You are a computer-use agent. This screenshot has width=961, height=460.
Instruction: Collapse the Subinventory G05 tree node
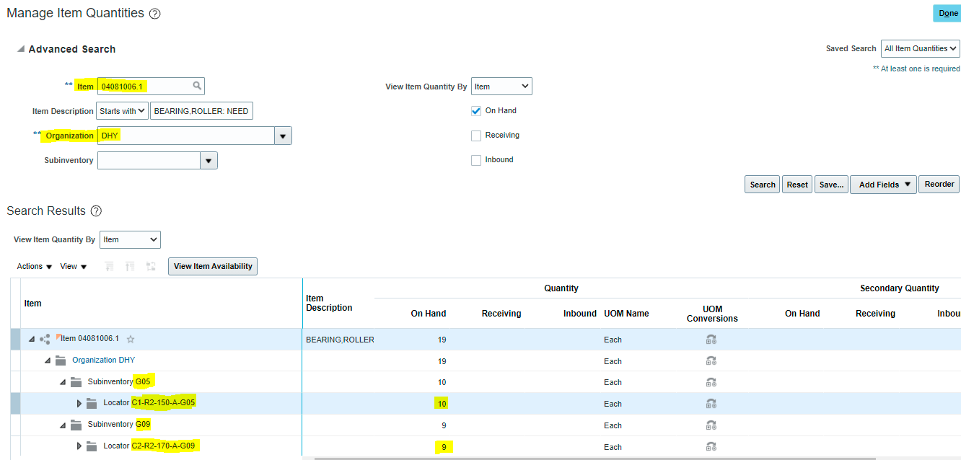(x=63, y=381)
